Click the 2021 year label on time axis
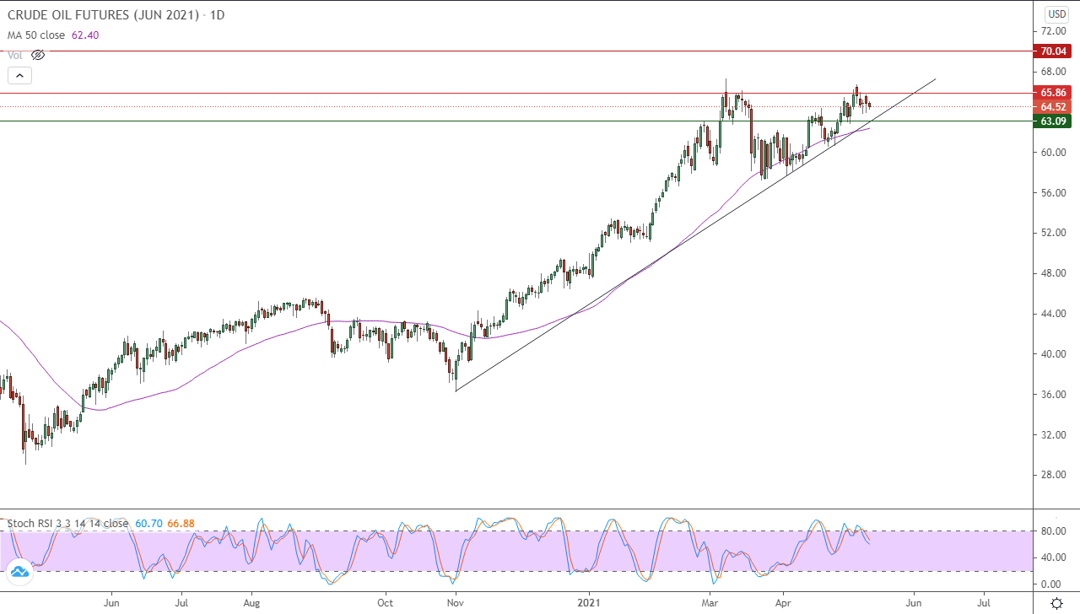The height and width of the screenshot is (614, 1080). click(589, 604)
